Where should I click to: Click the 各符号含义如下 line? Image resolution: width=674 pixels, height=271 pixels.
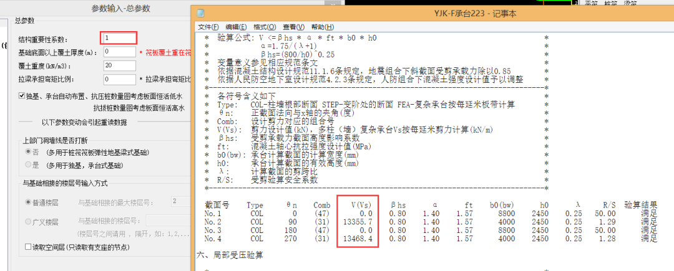pos(247,96)
